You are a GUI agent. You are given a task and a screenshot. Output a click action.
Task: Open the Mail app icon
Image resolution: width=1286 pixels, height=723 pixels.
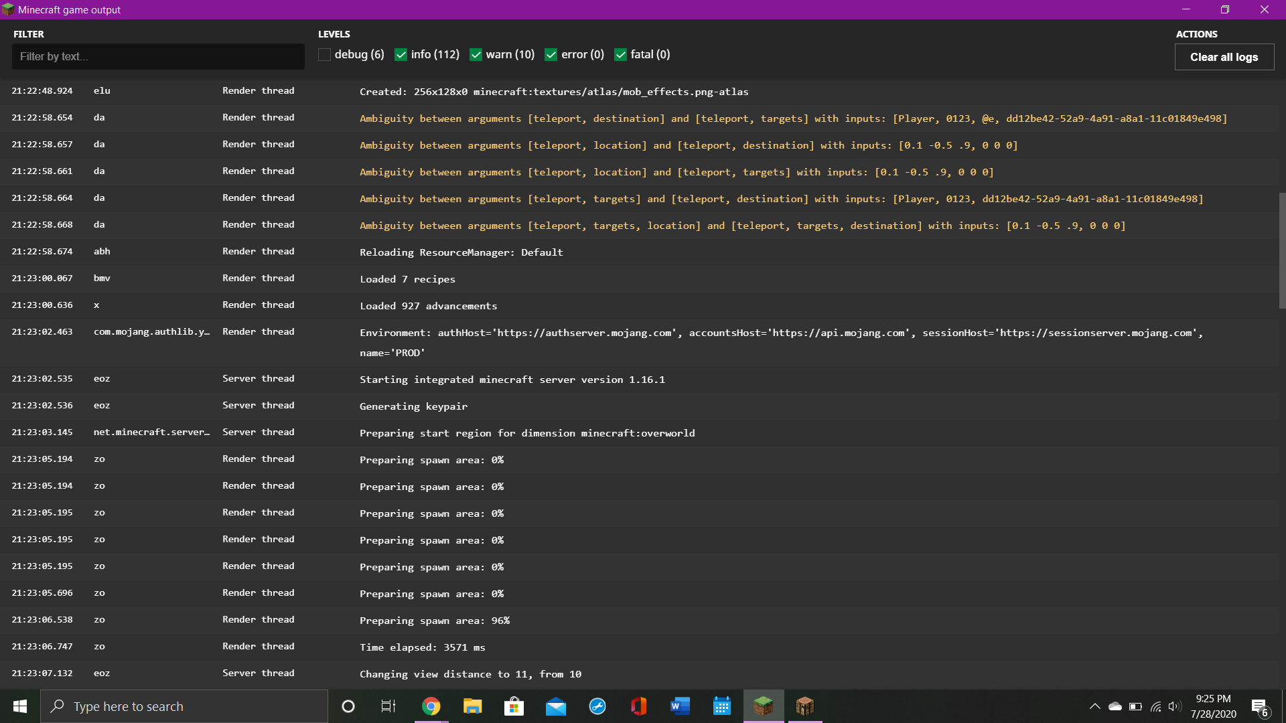click(x=555, y=706)
